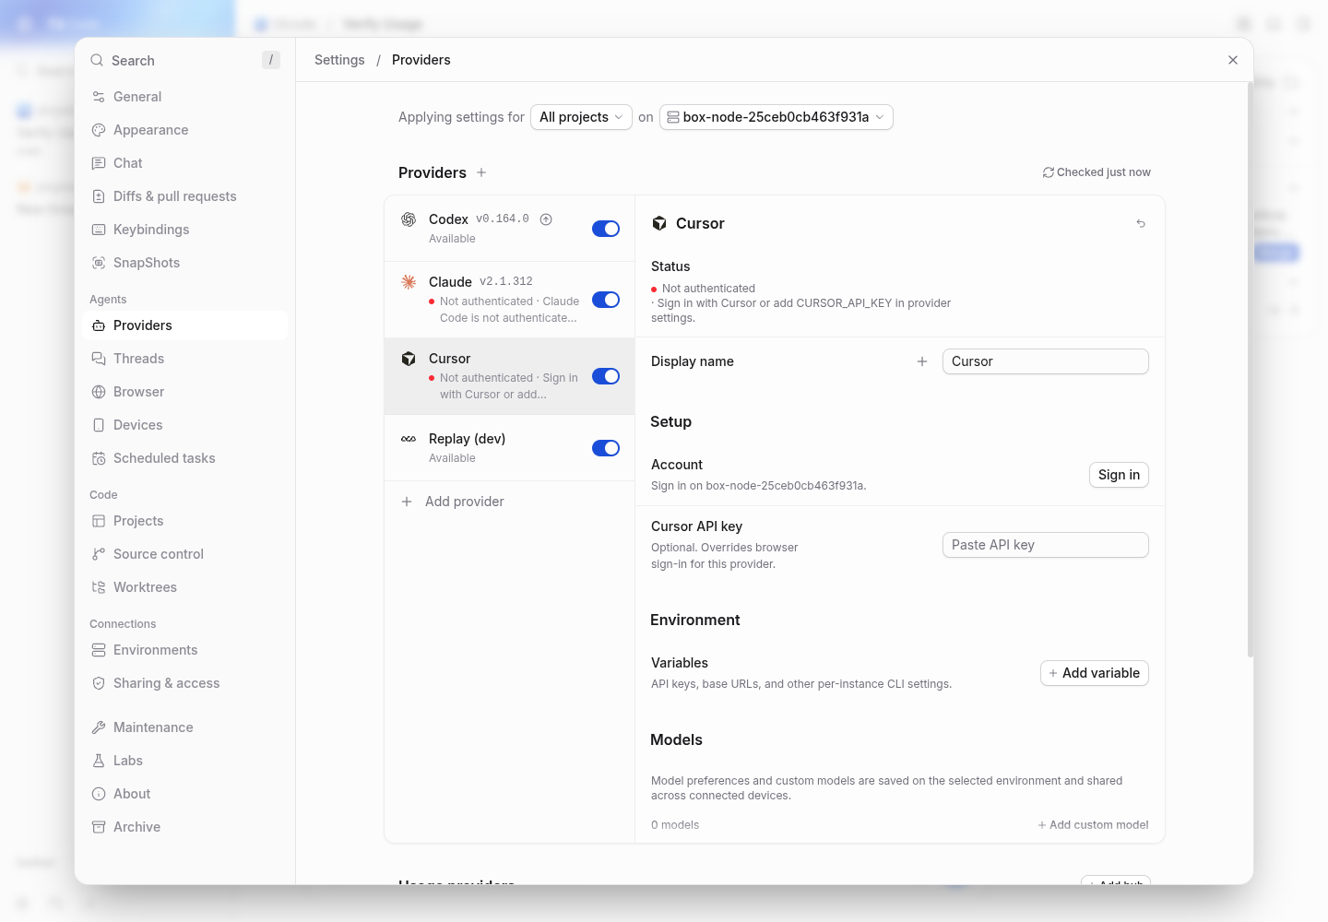The width and height of the screenshot is (1328, 922).
Task: Open Keybindings settings
Action: (x=184, y=230)
